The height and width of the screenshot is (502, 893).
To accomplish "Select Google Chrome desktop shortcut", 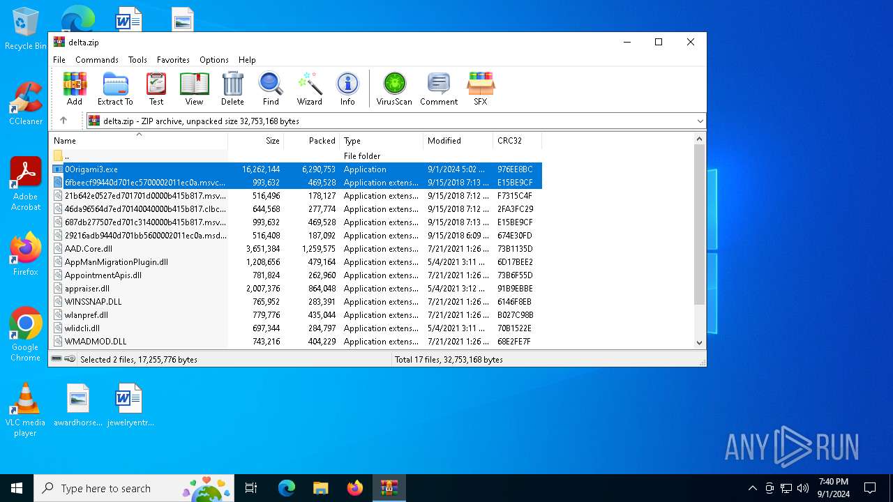I will tap(25, 335).
